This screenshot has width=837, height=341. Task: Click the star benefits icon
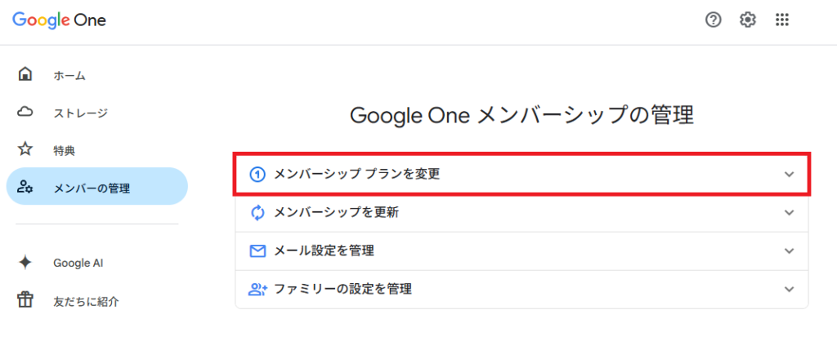coord(25,150)
